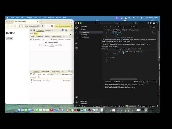Open the Manage gear in VS Code
The image size is (172, 129).
point(77,102)
